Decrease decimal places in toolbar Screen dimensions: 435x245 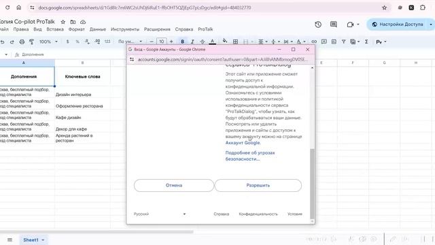pos(87,42)
